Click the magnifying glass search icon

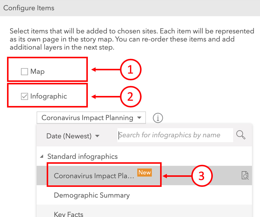241,135
